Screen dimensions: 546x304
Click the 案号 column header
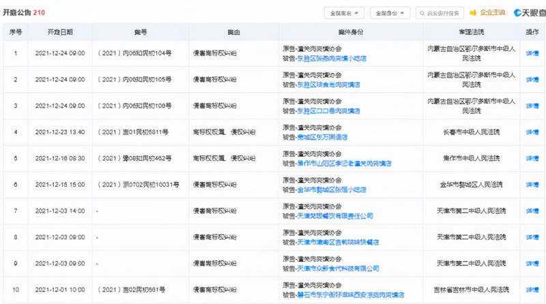coord(141,32)
